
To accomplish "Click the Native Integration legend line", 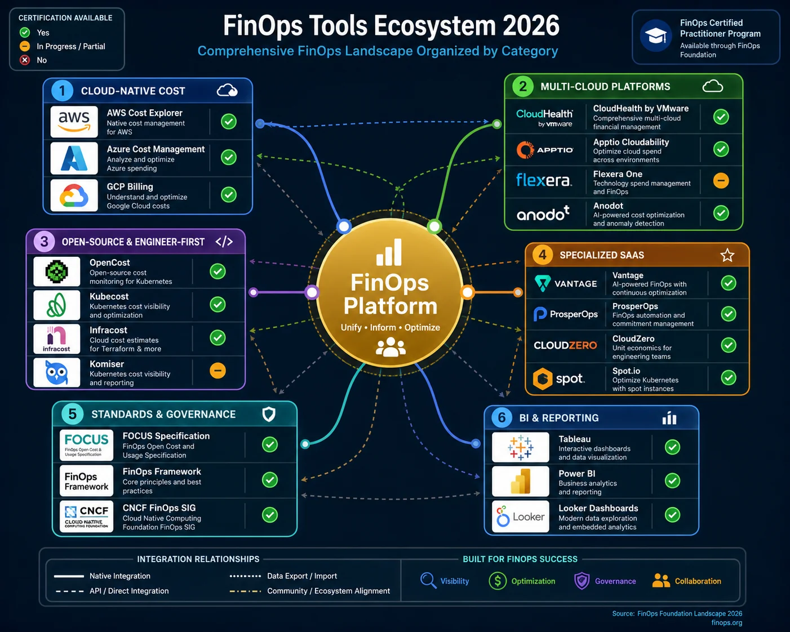I will [69, 576].
